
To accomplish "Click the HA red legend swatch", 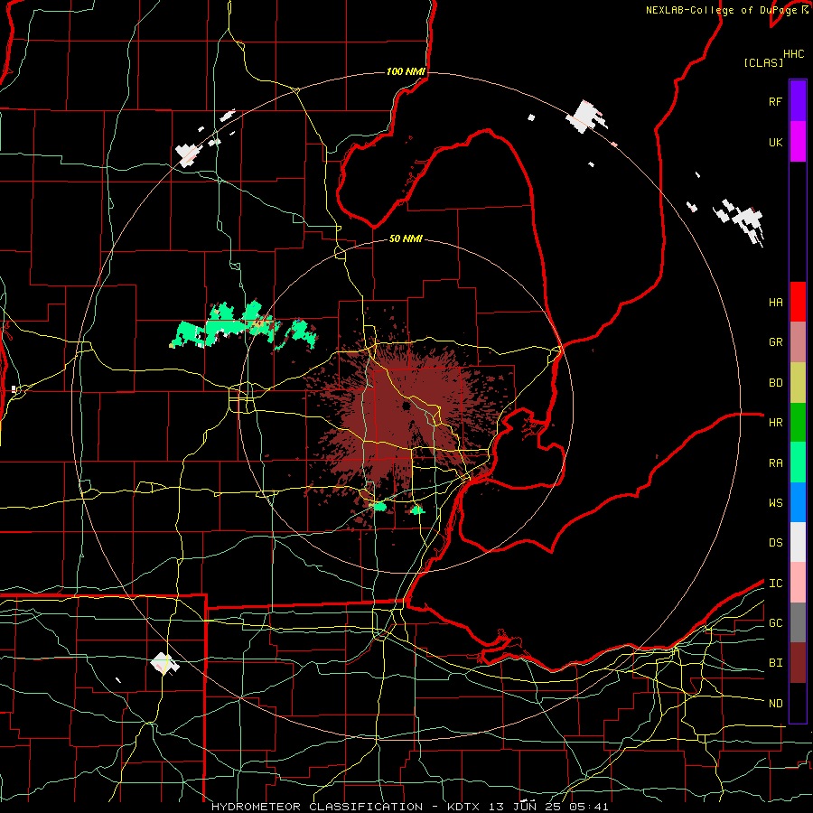I will coord(798,302).
